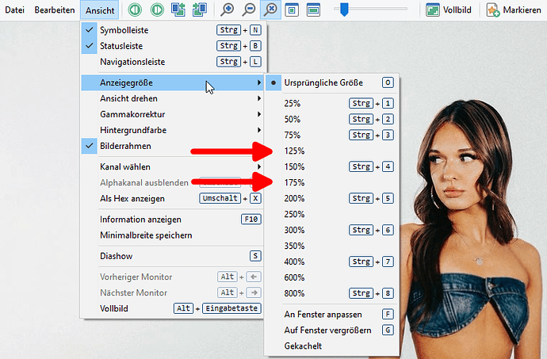Set display size to 300%
Image resolution: width=547 pixels, height=359 pixels.
(x=331, y=230)
